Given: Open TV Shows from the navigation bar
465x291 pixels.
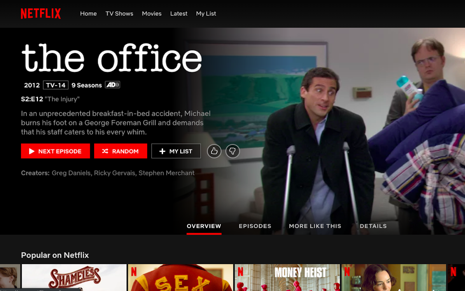Looking at the screenshot, I should [119, 13].
